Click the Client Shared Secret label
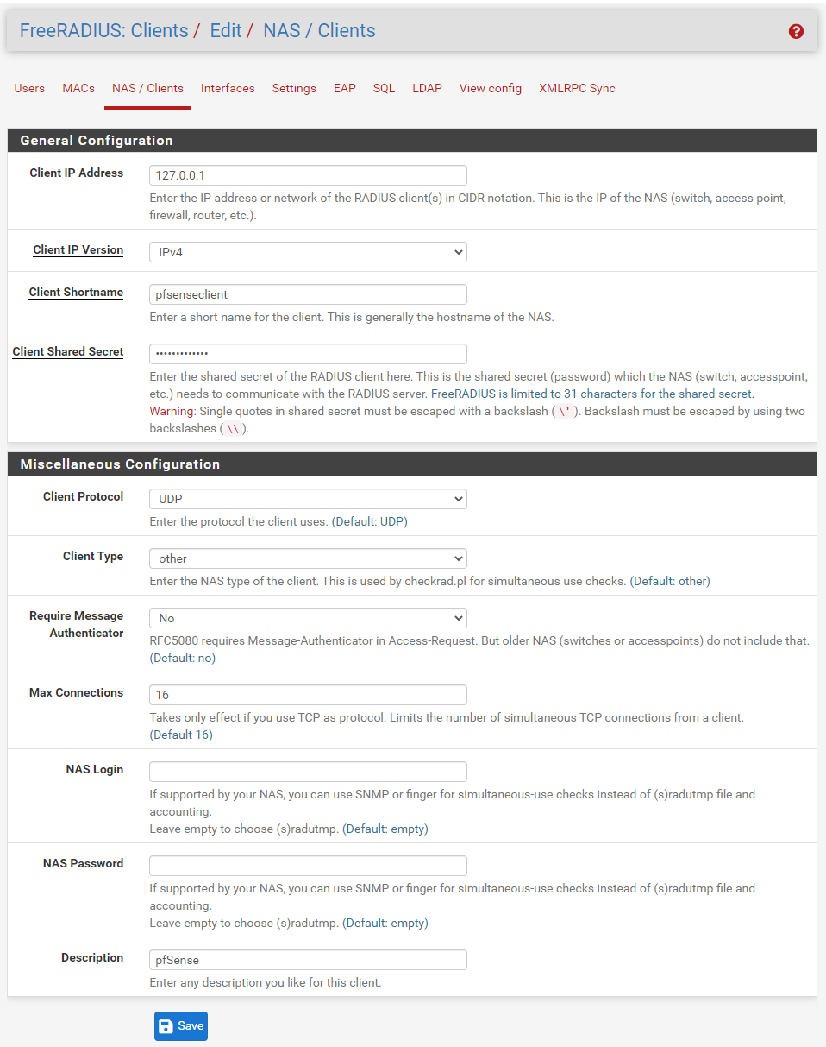The height and width of the screenshot is (1047, 826). pyautogui.click(x=68, y=351)
